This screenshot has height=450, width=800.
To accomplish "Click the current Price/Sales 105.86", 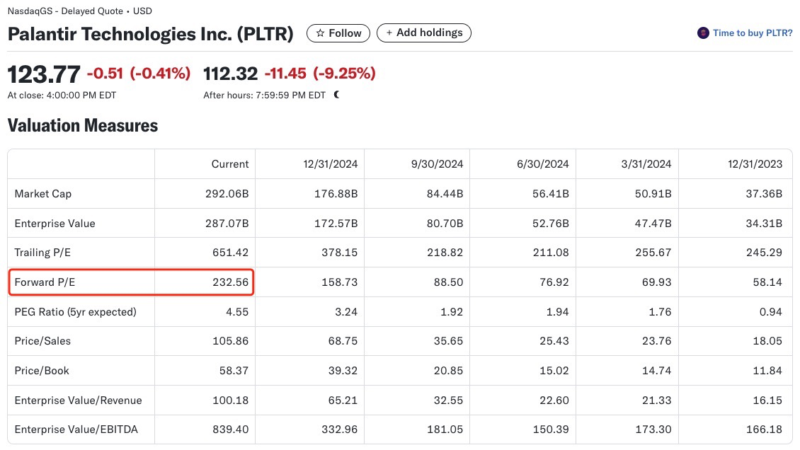I will click(x=231, y=341).
